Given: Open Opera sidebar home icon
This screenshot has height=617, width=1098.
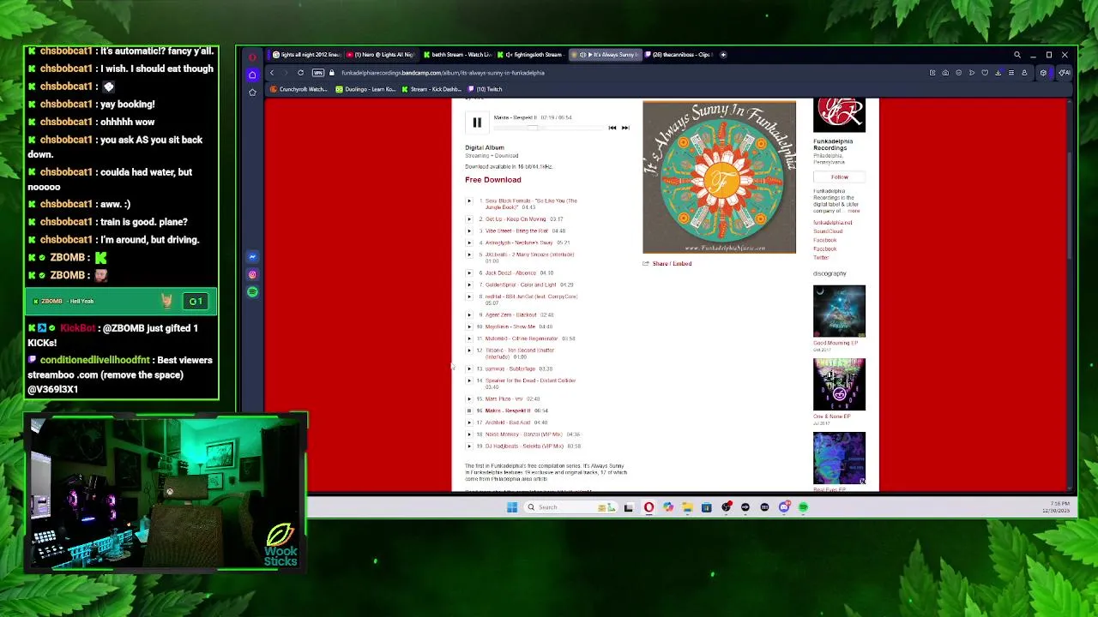Looking at the screenshot, I should [252, 75].
